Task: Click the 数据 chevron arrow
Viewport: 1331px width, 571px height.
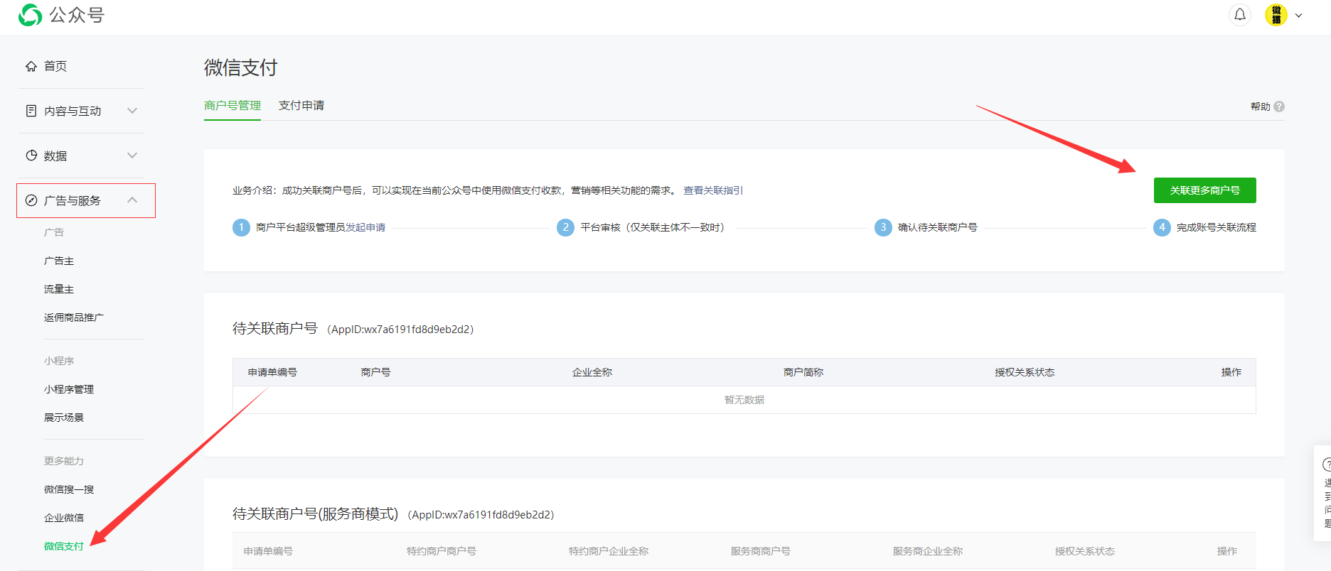Action: 132,156
